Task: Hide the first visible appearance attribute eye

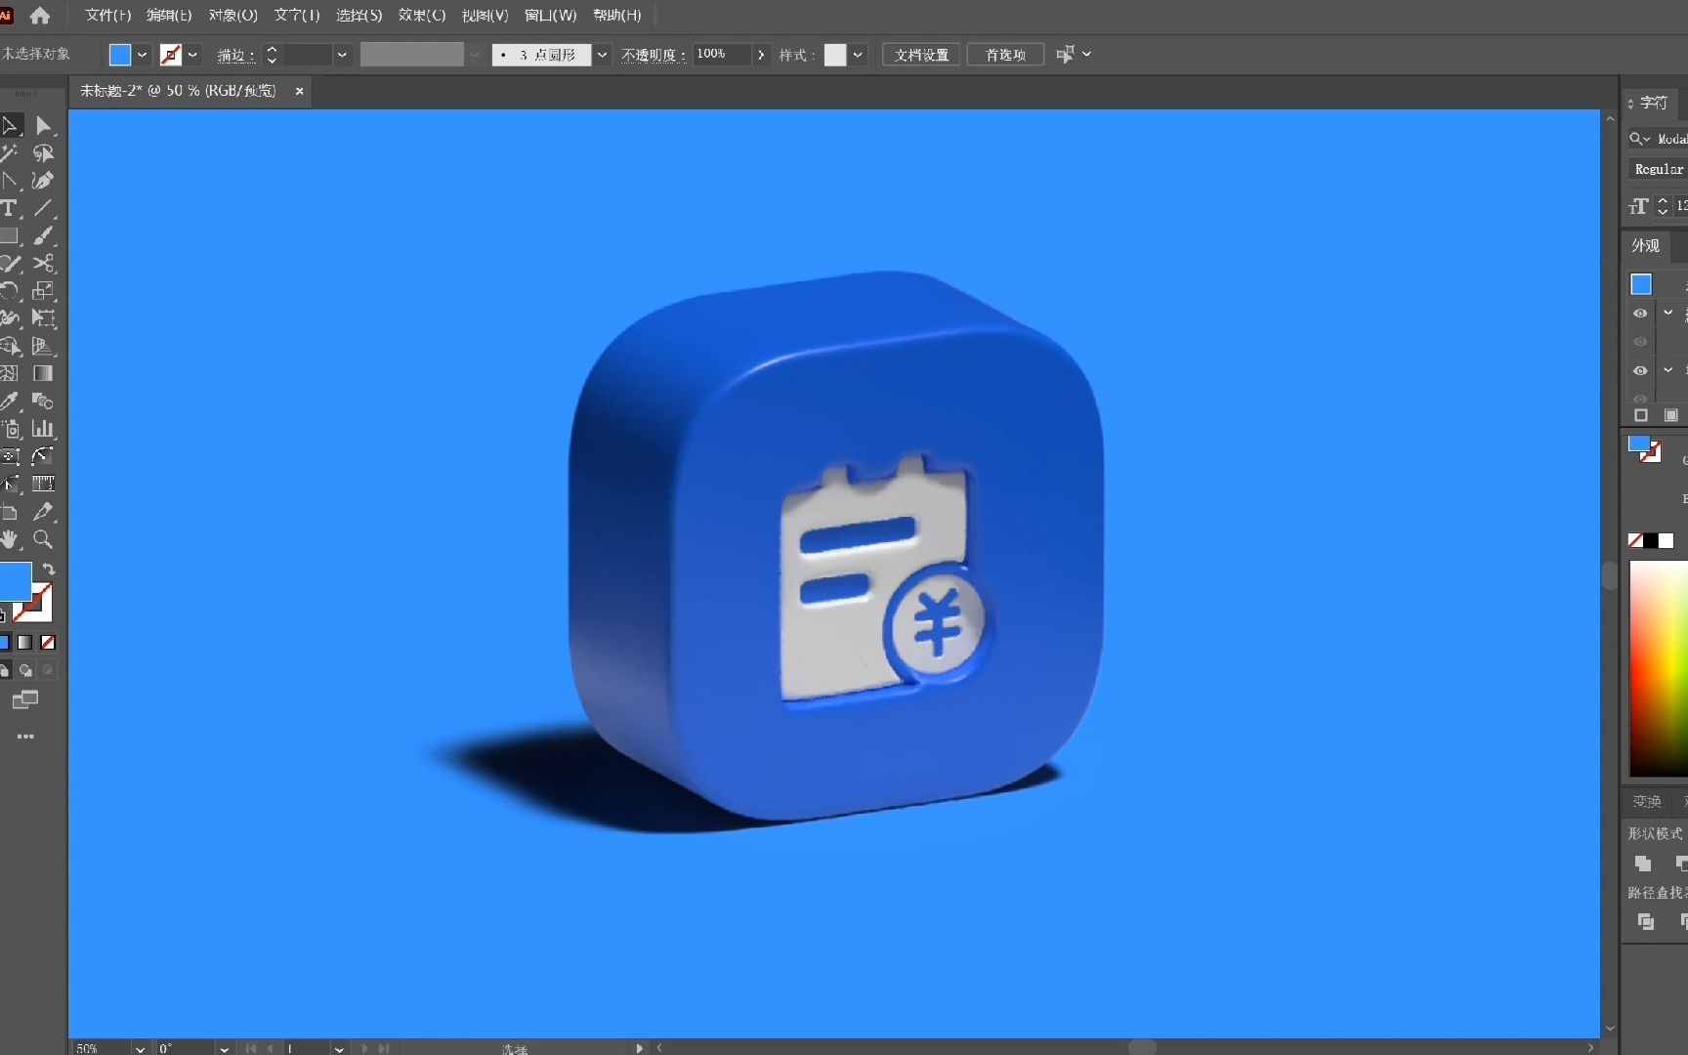Action: coord(1640,314)
